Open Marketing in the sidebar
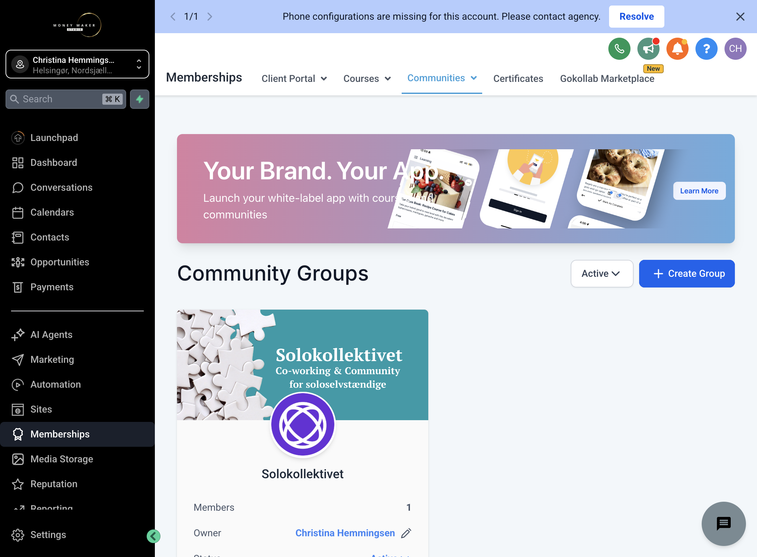Viewport: 757px width, 557px height. [x=77, y=359]
